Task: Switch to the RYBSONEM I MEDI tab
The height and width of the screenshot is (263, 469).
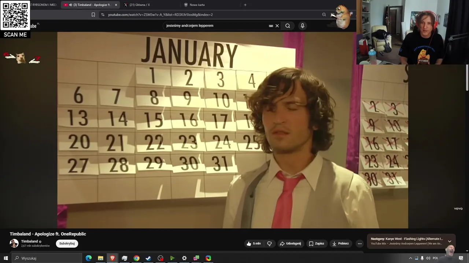Action: coord(44,5)
